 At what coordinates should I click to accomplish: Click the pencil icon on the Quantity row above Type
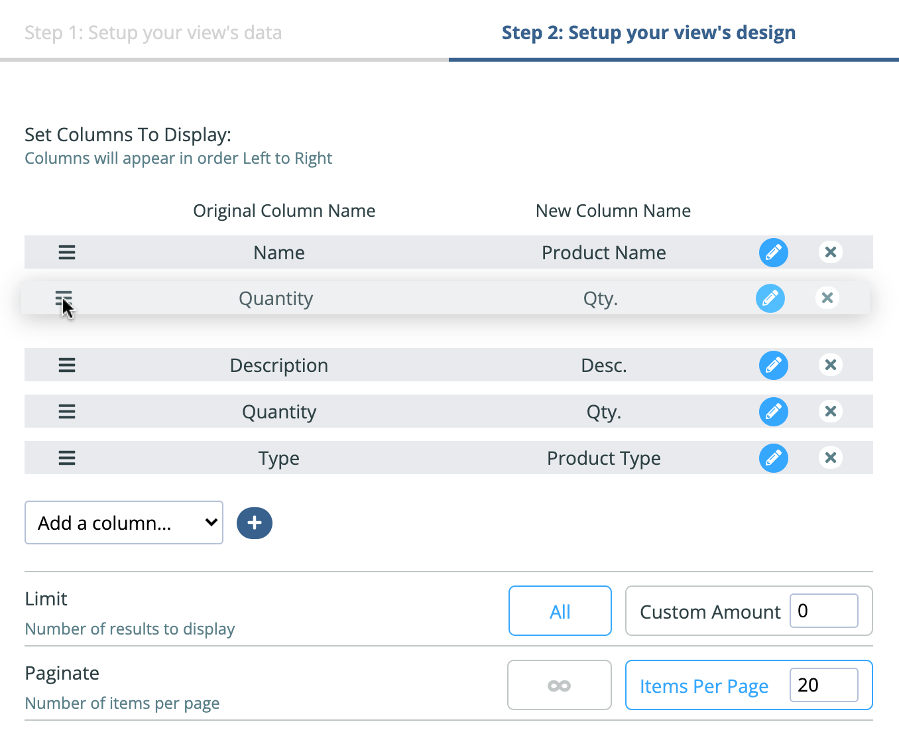click(x=774, y=412)
